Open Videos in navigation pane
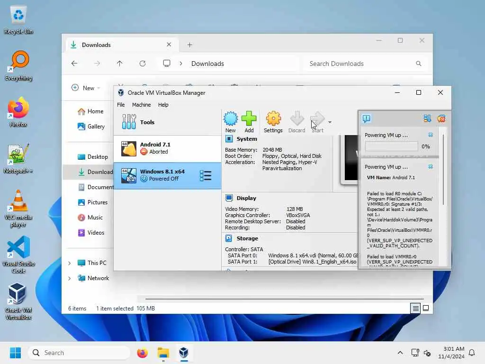The height and width of the screenshot is (364, 485). tap(91, 232)
